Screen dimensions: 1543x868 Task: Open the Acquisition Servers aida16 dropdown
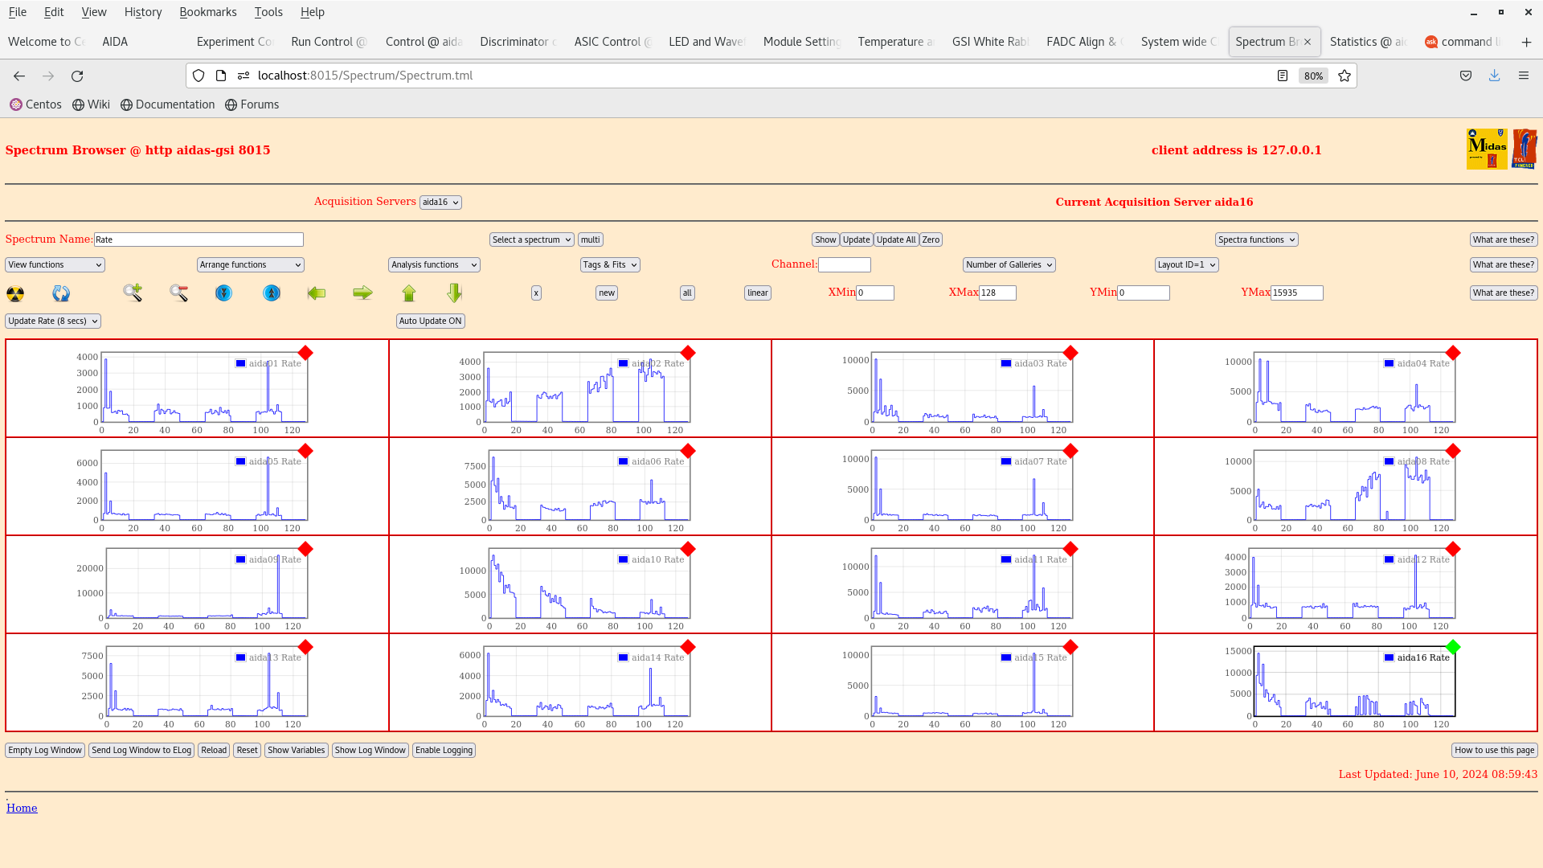point(440,203)
